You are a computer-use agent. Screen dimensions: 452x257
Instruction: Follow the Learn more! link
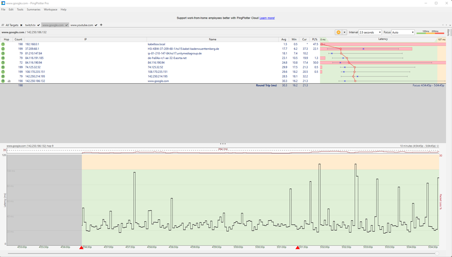click(267, 18)
